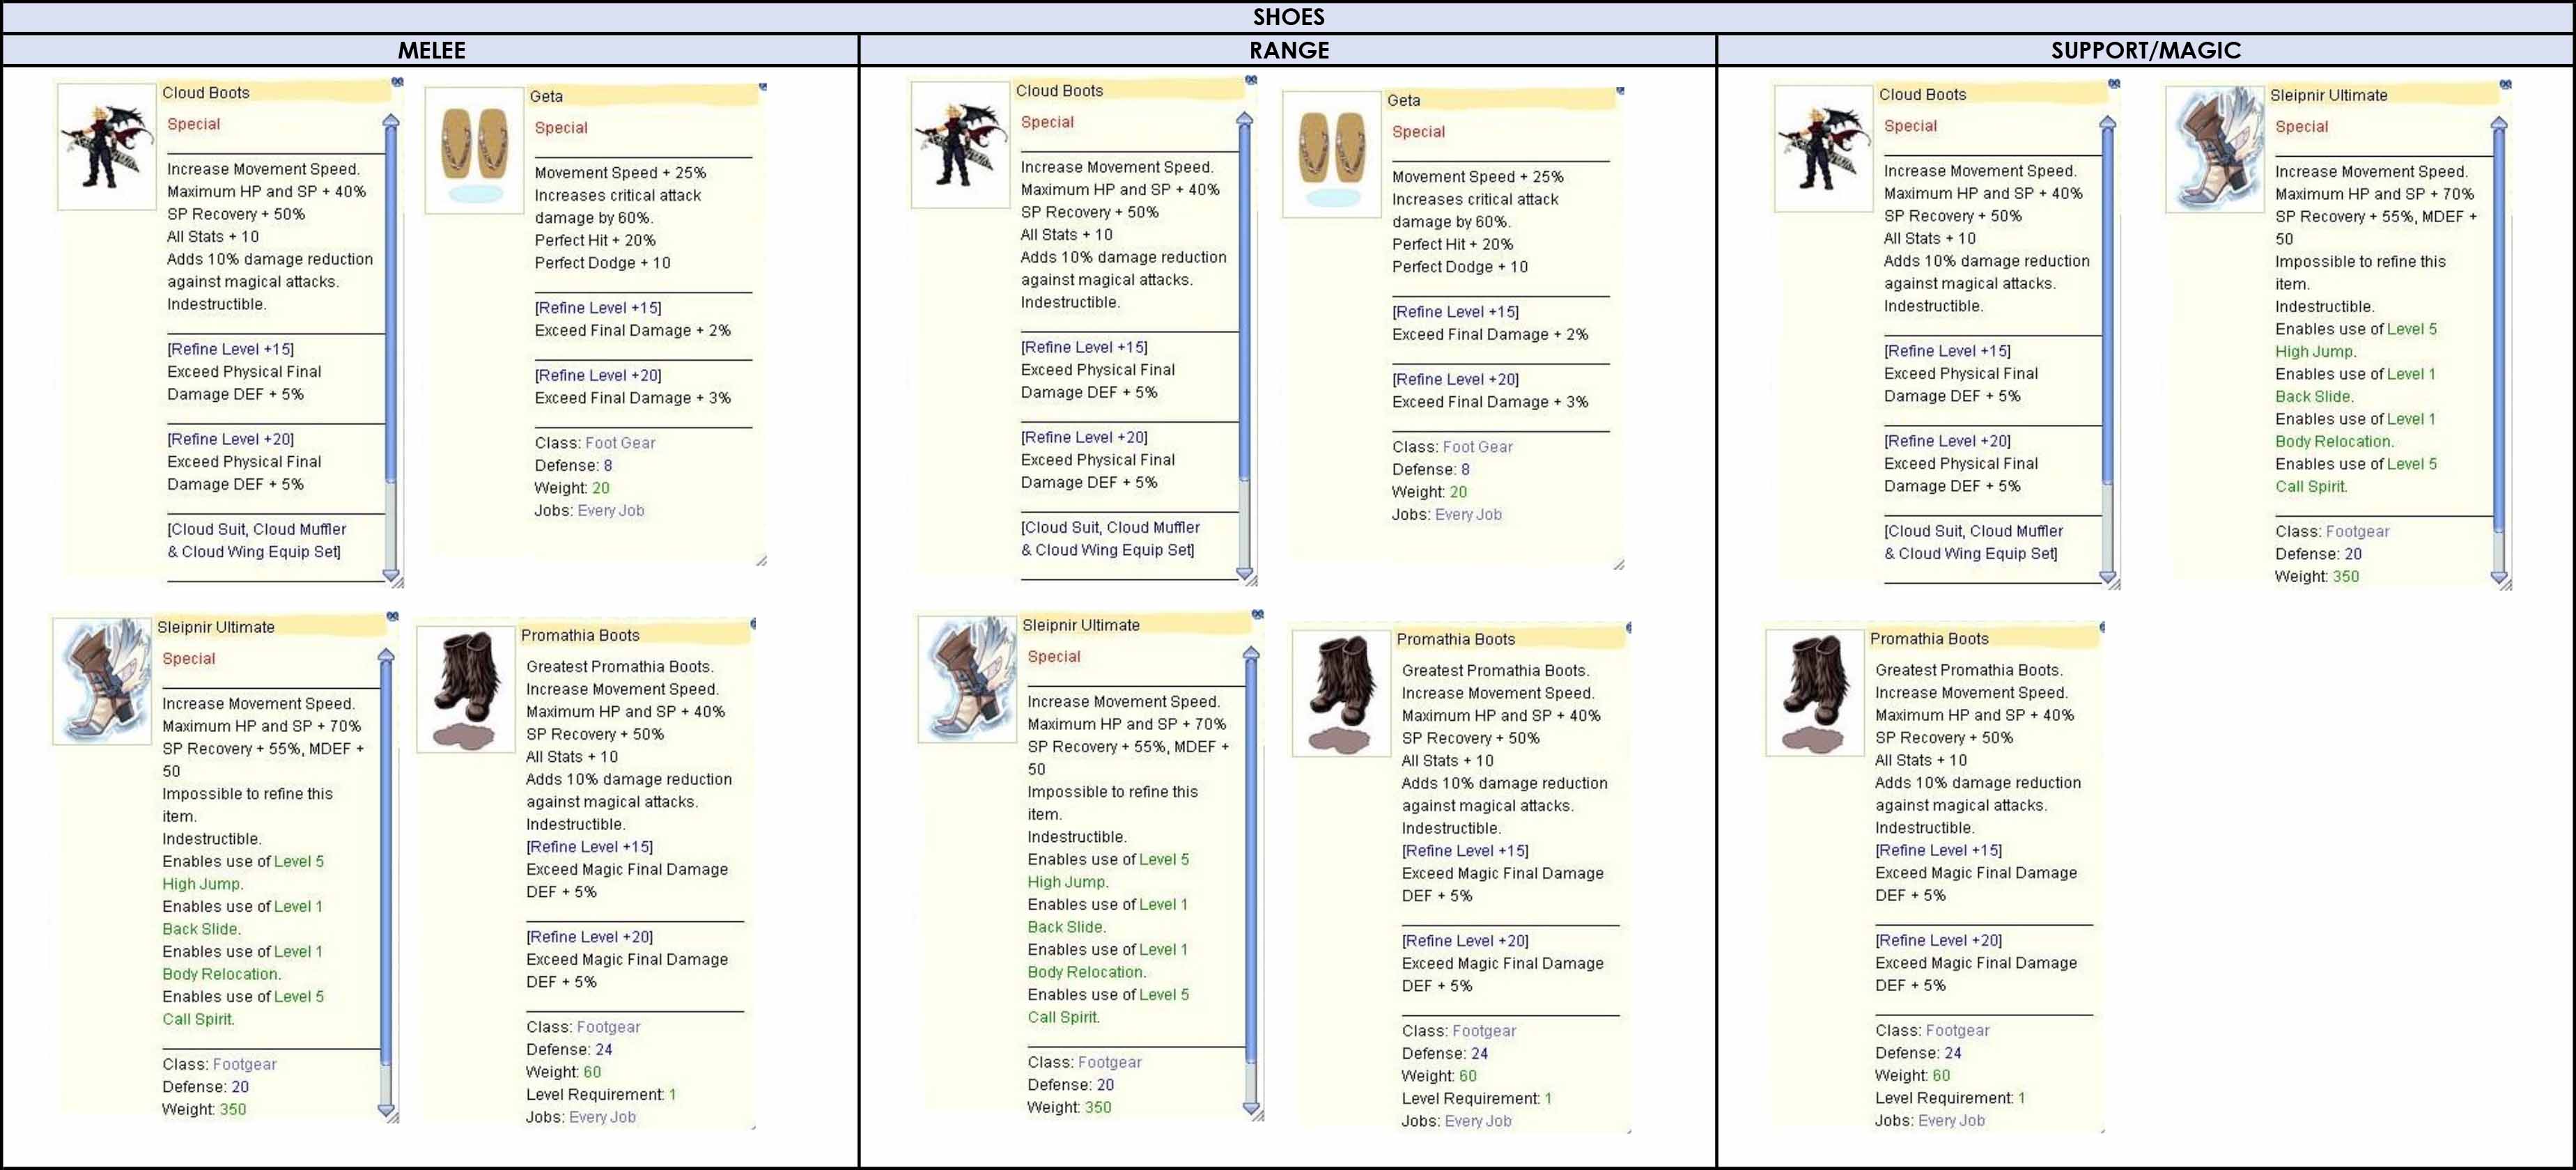2576x1170 pixels.
Task: Click scroll-down arrow in RANGE Sleipnir Ultimate window
Action: pyautogui.click(x=1251, y=1108)
